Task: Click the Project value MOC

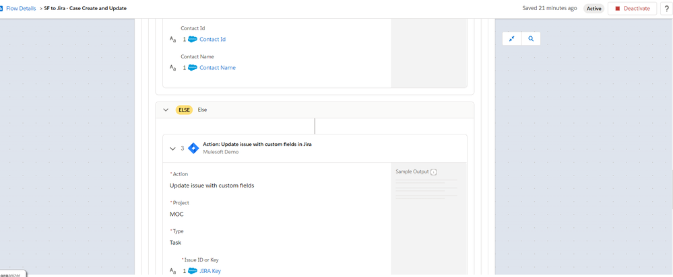Action: (177, 214)
